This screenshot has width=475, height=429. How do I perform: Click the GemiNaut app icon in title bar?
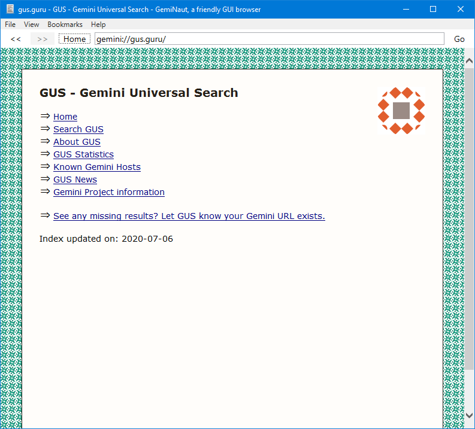click(10, 9)
